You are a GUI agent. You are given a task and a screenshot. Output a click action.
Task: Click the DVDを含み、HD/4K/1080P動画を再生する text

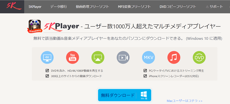pyautogui.click(x=77, y=71)
